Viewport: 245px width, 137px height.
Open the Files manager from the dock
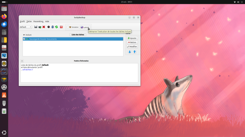click(4, 9)
